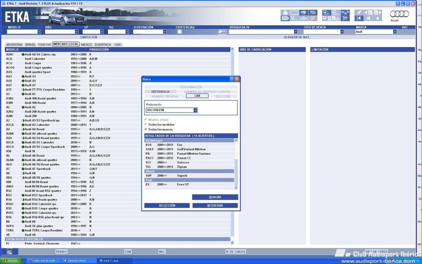Select the REFERENCIA tab in Busca dialog
The image size is (422, 264).
[x=160, y=92]
